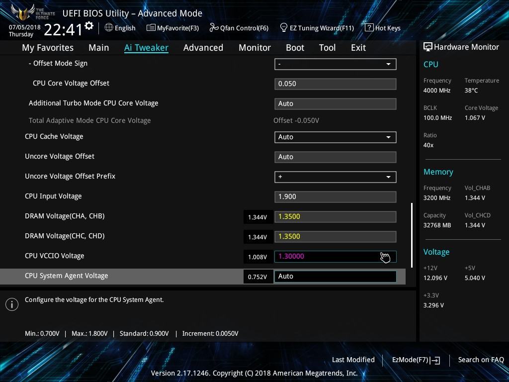509x382 pixels.
Task: Click the globe language icon
Action: click(x=109, y=28)
